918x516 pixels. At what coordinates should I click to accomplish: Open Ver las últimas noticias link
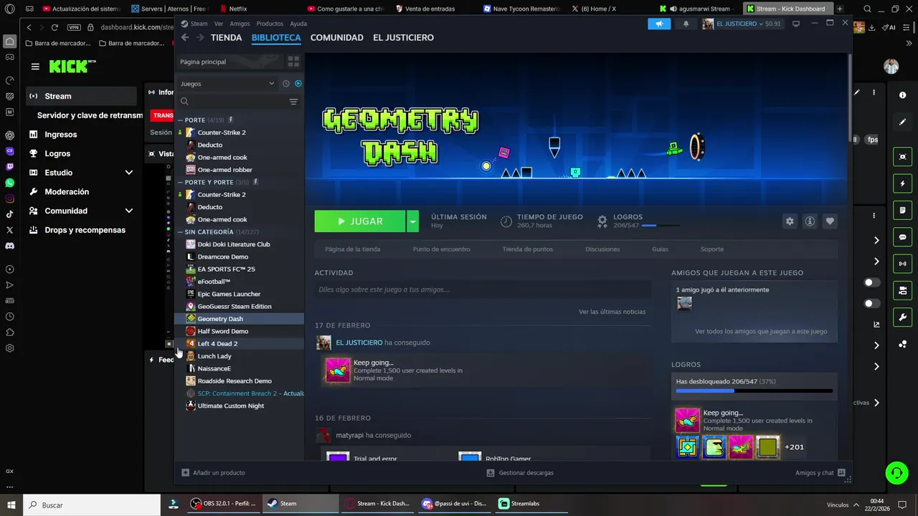[x=612, y=312]
